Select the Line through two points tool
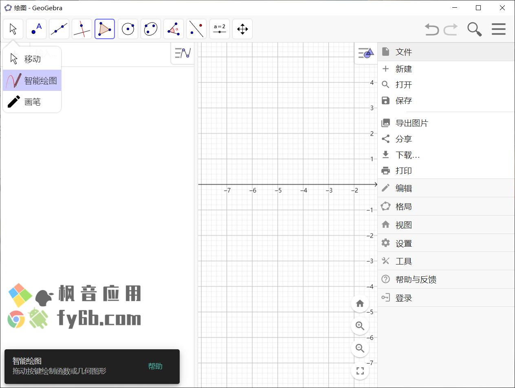This screenshot has height=388, width=515. point(59,29)
